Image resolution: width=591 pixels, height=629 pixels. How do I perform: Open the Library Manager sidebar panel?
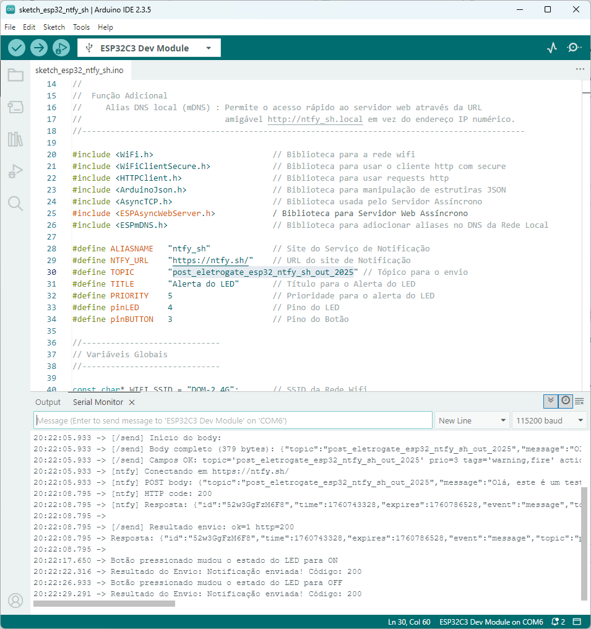pyautogui.click(x=15, y=139)
